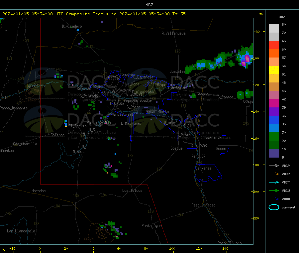Click the El_Desvio map label
Viewport: 299px width, 253px height.
(x=77, y=126)
